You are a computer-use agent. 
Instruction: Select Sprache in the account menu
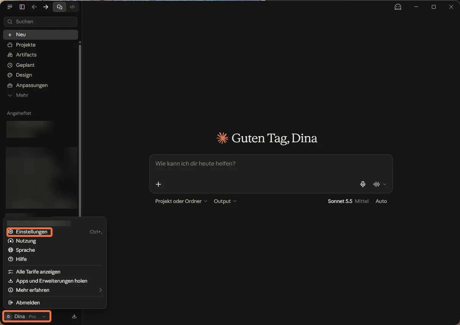tap(55, 250)
